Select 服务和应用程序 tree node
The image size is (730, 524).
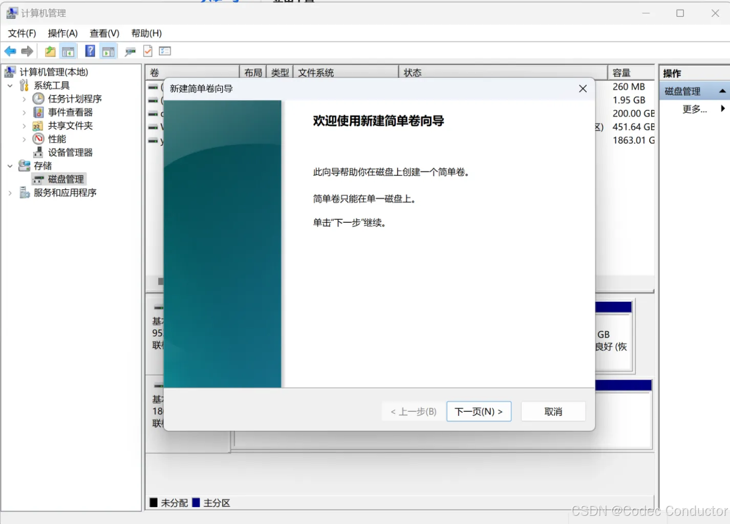click(x=65, y=193)
